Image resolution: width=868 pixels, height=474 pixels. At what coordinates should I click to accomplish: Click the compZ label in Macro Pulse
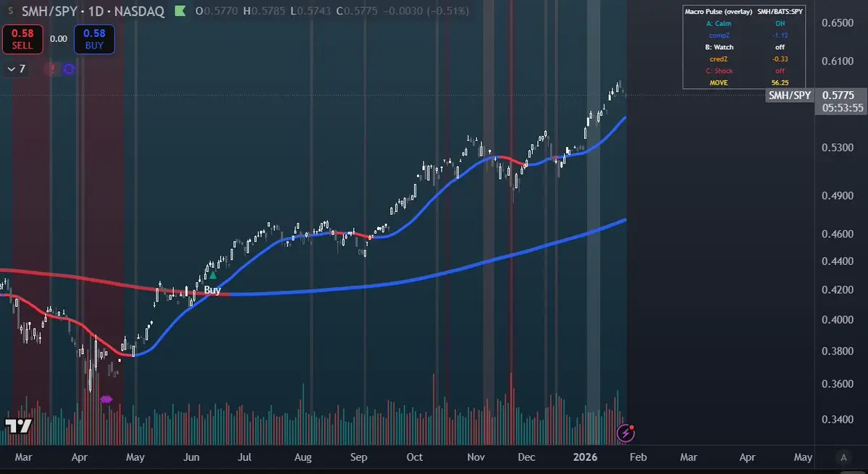(x=718, y=35)
